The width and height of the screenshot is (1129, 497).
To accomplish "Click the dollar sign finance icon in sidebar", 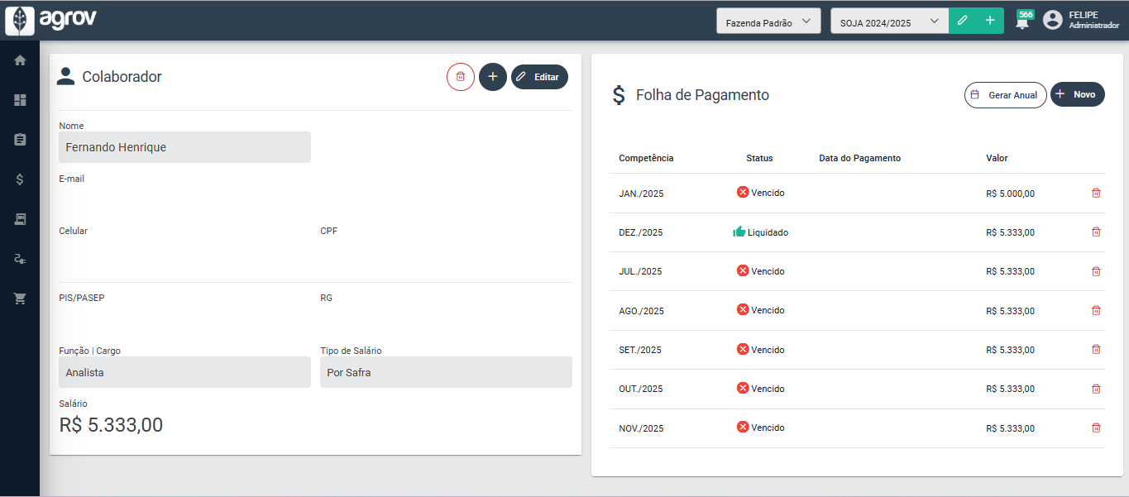I will tap(20, 179).
